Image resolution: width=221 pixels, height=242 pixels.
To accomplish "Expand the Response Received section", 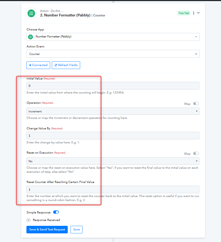I will [x=28, y=220].
